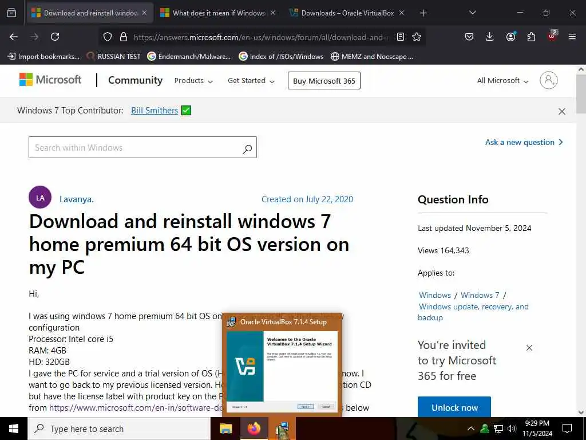586x440 pixels.
Task: Open Firefox View icon in tab bar
Action: pos(11,13)
